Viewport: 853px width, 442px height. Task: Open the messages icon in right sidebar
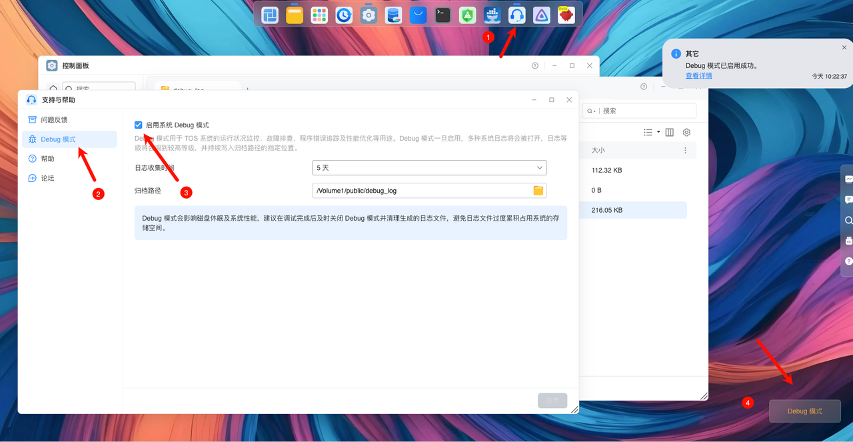tap(849, 199)
